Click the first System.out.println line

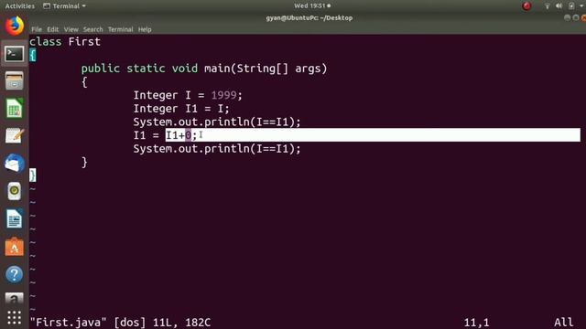coord(217,122)
